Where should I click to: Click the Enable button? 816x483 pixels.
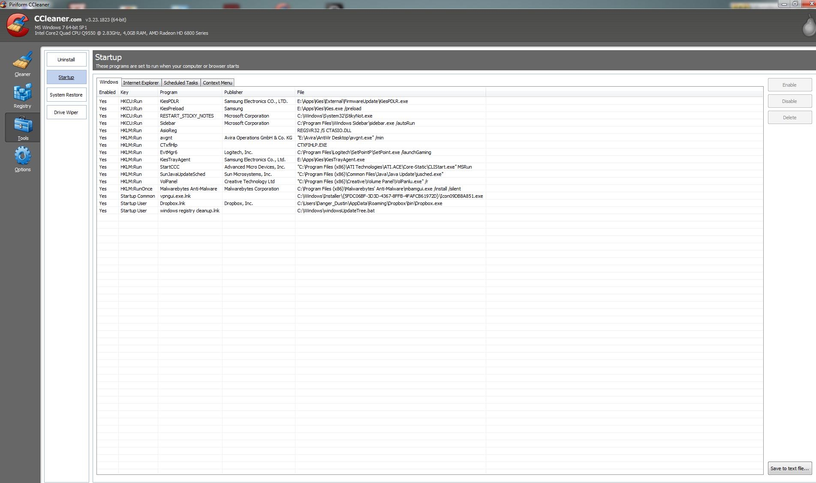789,85
